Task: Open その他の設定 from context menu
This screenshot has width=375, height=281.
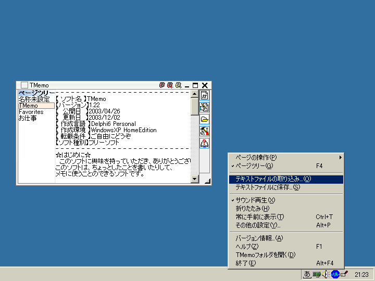Action: (x=286, y=225)
